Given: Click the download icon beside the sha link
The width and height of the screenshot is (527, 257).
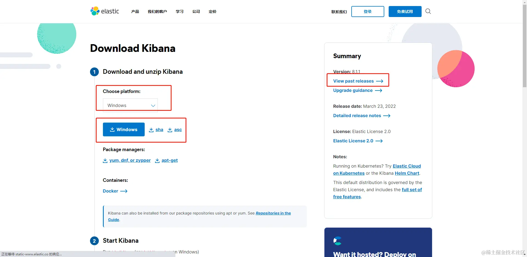Looking at the screenshot, I should (x=151, y=130).
